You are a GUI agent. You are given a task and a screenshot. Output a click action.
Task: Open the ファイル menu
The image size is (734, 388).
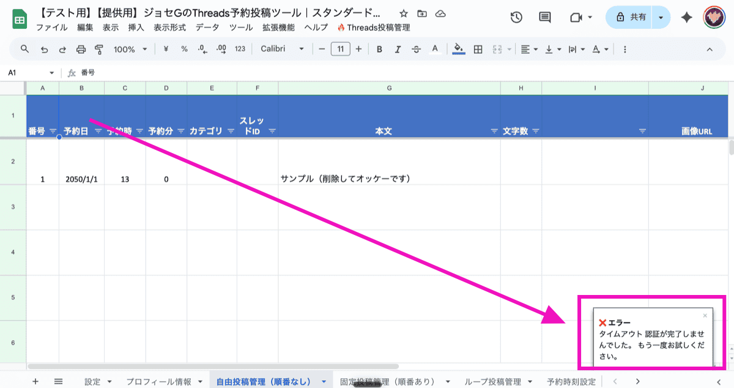coord(52,27)
